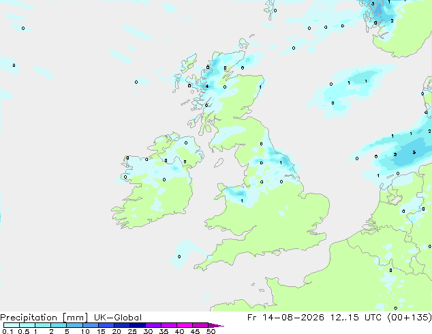Screen dimensions: 432x334
Task: Click the '(00+135)' forecast offset label
Action: pos(410,318)
